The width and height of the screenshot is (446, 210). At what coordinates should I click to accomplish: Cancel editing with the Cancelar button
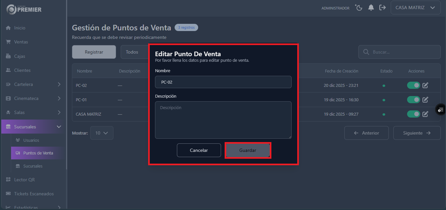click(x=199, y=150)
